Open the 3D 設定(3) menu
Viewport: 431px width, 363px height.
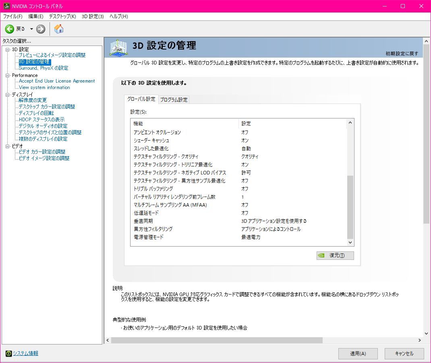(93, 17)
